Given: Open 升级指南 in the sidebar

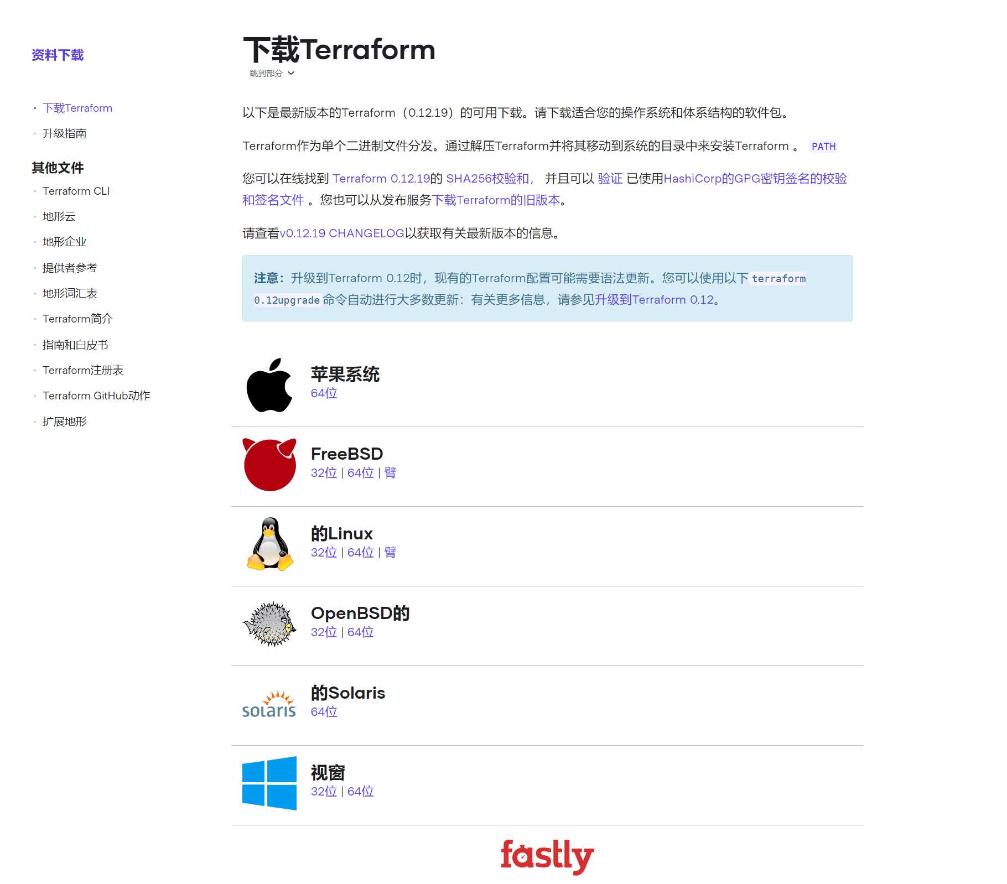Looking at the screenshot, I should tap(65, 133).
